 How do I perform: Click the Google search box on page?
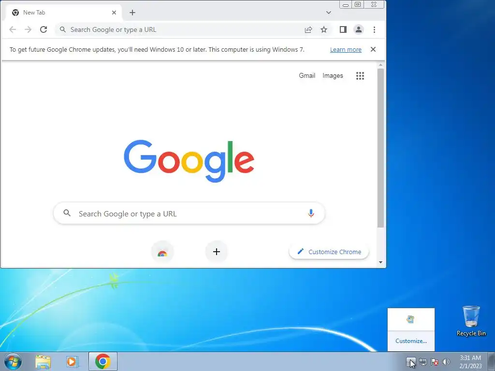tap(189, 214)
